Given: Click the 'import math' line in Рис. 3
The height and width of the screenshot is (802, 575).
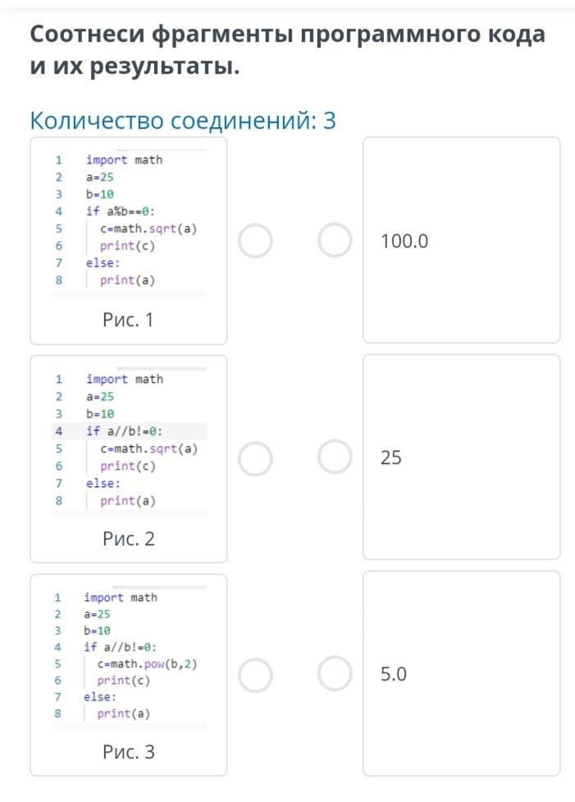Looking at the screenshot, I should [x=120, y=597].
